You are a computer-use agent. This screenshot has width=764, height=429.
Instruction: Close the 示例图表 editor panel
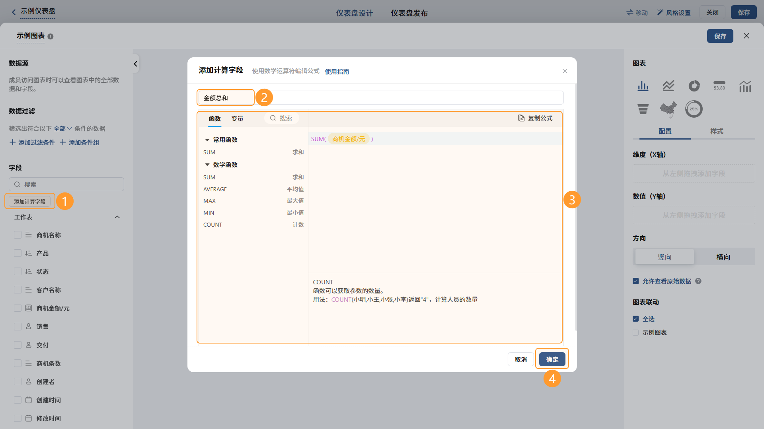[746, 36]
